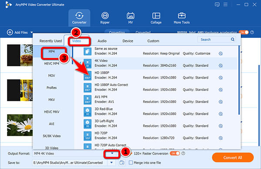Image resolution: width=261 pixels, height=169 pixels.
Task: Click the Convert All button
Action: (x=233, y=158)
